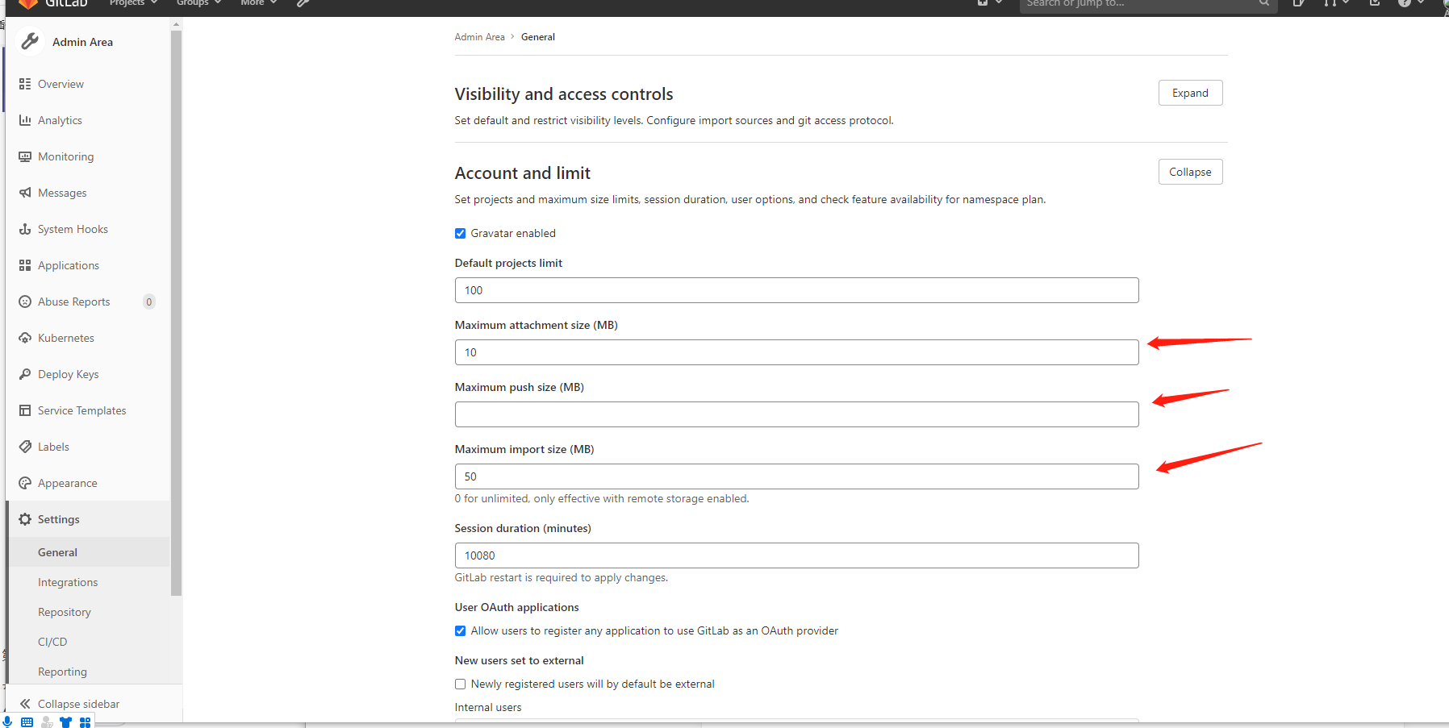The width and height of the screenshot is (1449, 728).
Task: Open Deploy Keys via its key icon
Action: [25, 374]
